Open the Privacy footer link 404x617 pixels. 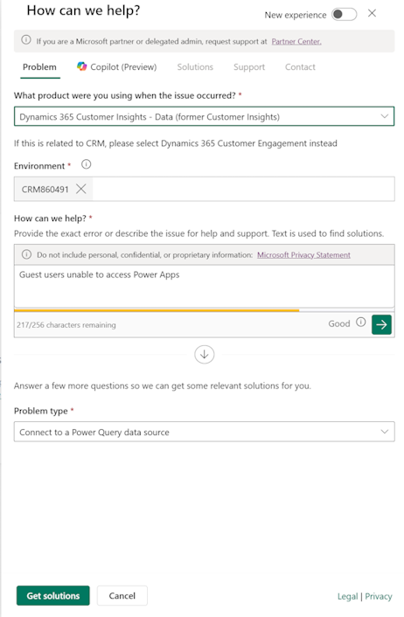tap(379, 596)
